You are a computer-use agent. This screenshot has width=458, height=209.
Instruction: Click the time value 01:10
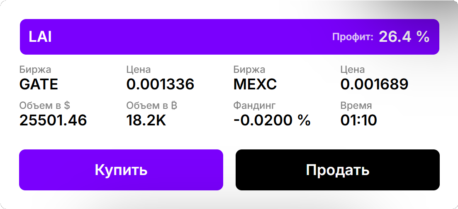coord(359,120)
